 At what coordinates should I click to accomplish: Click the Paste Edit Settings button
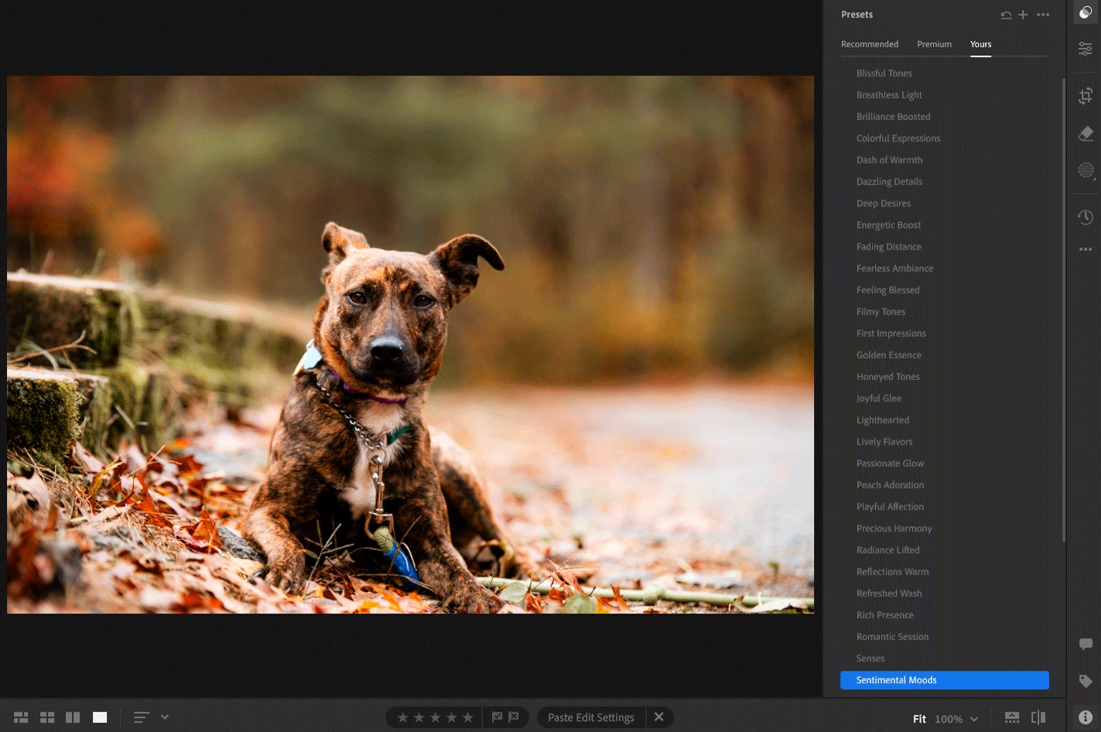coord(590,717)
